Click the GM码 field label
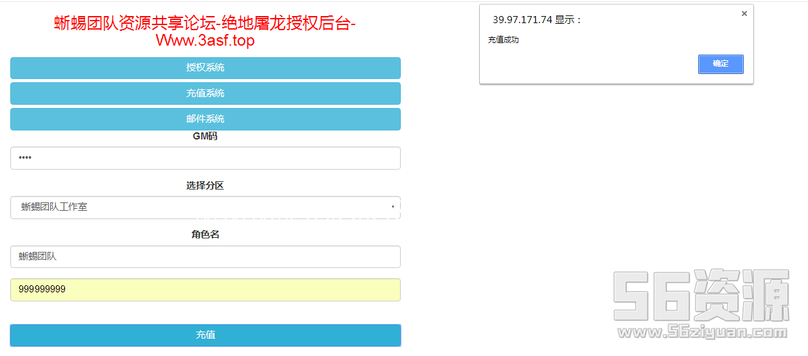The image size is (808, 356). [x=206, y=136]
